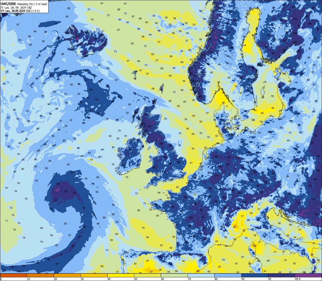Click the humidity value "29" over Corsica

click(254, 246)
